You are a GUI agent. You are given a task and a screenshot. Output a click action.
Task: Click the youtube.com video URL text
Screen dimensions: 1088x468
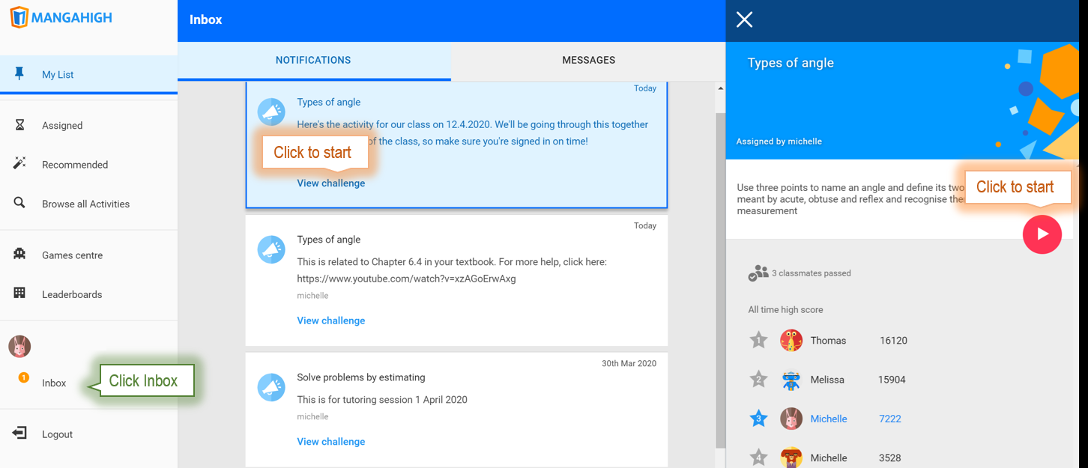click(x=406, y=279)
